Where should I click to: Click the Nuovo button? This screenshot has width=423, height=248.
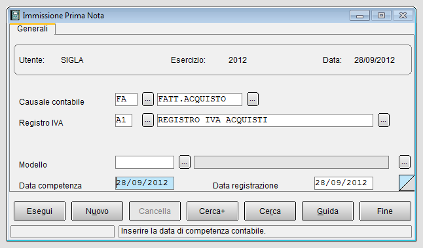point(97,211)
